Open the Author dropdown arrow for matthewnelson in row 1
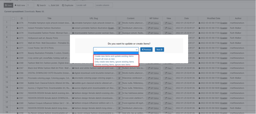The height and width of the screenshot is (114, 256). (246, 22)
